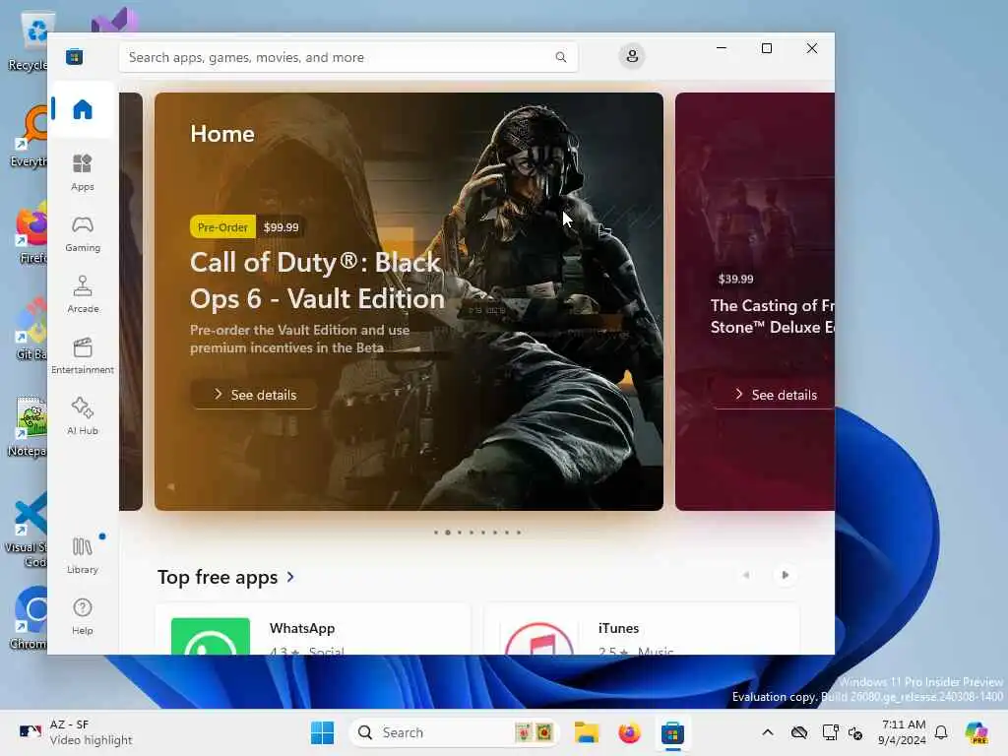This screenshot has width=1008, height=756.
Task: Click the cloud sync tray icon
Action: pos(799,732)
